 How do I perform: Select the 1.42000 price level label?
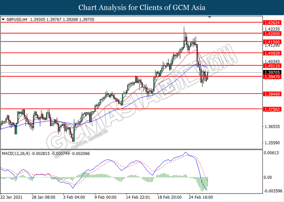(x=272, y=34)
